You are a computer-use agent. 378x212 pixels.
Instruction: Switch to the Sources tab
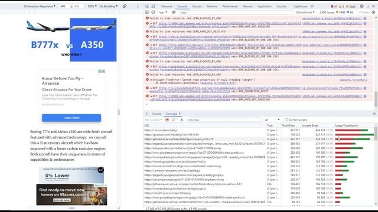point(197,6)
